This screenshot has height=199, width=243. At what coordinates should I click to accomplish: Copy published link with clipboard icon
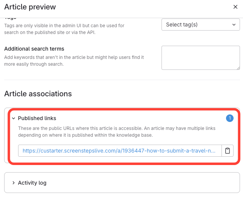click(x=228, y=151)
